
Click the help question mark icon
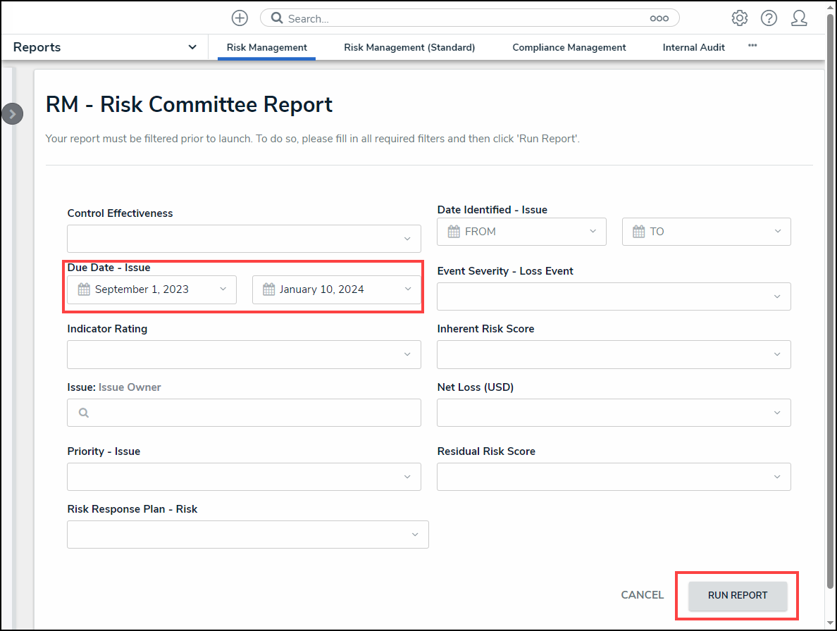click(769, 18)
